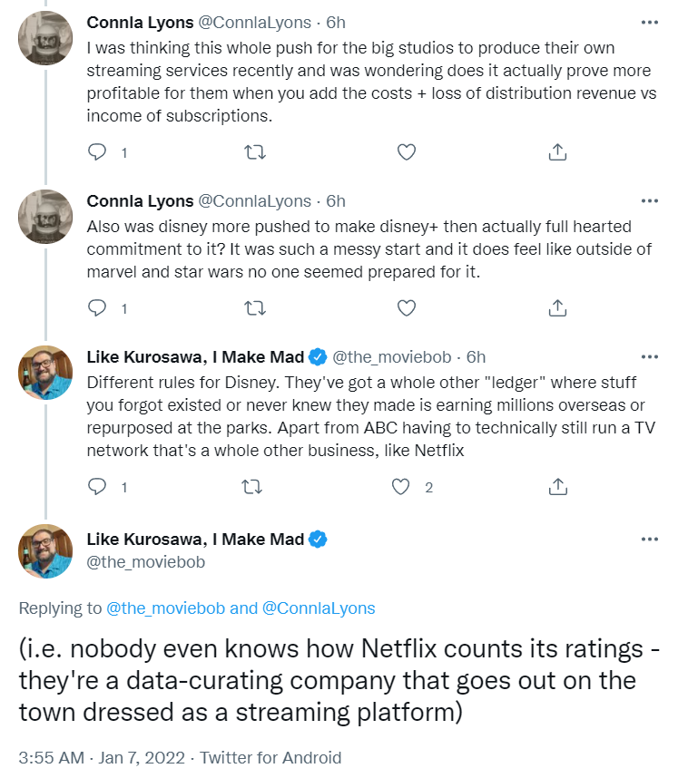Reply to the tweet about Disney+ messy start

[97, 307]
